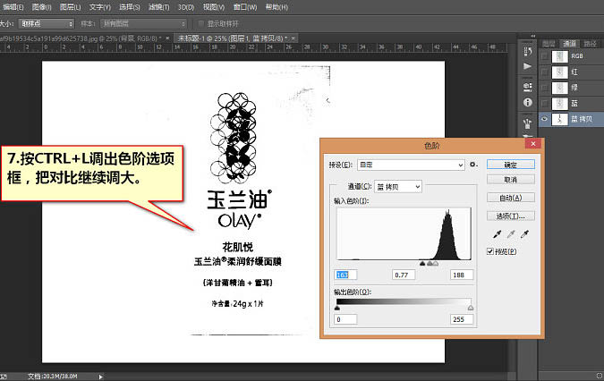Click the input midtone gray slider triangle
Screen dimensions: 604x381
tap(430, 264)
